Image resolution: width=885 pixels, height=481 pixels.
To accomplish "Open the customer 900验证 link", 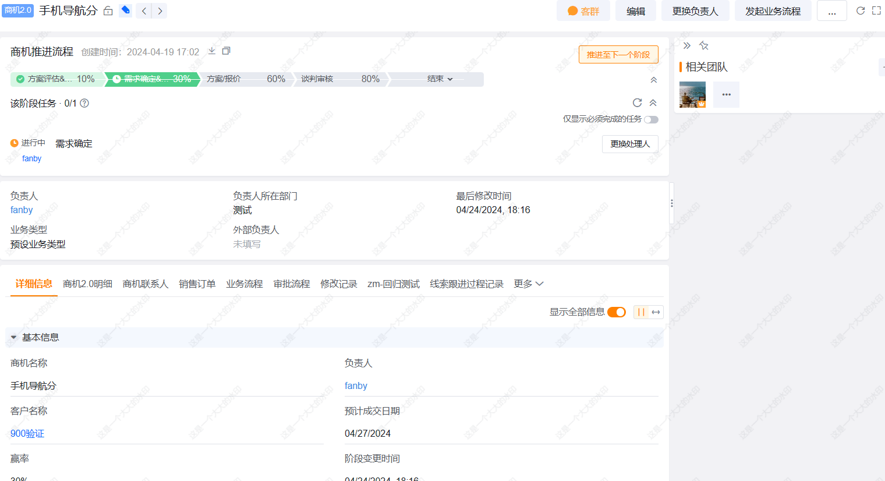I will click(x=27, y=433).
